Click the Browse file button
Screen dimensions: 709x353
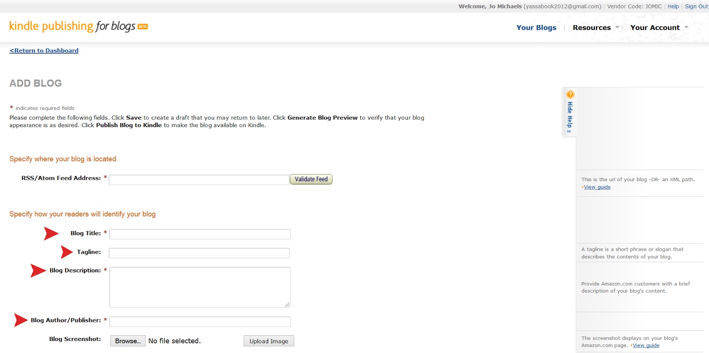(x=128, y=341)
